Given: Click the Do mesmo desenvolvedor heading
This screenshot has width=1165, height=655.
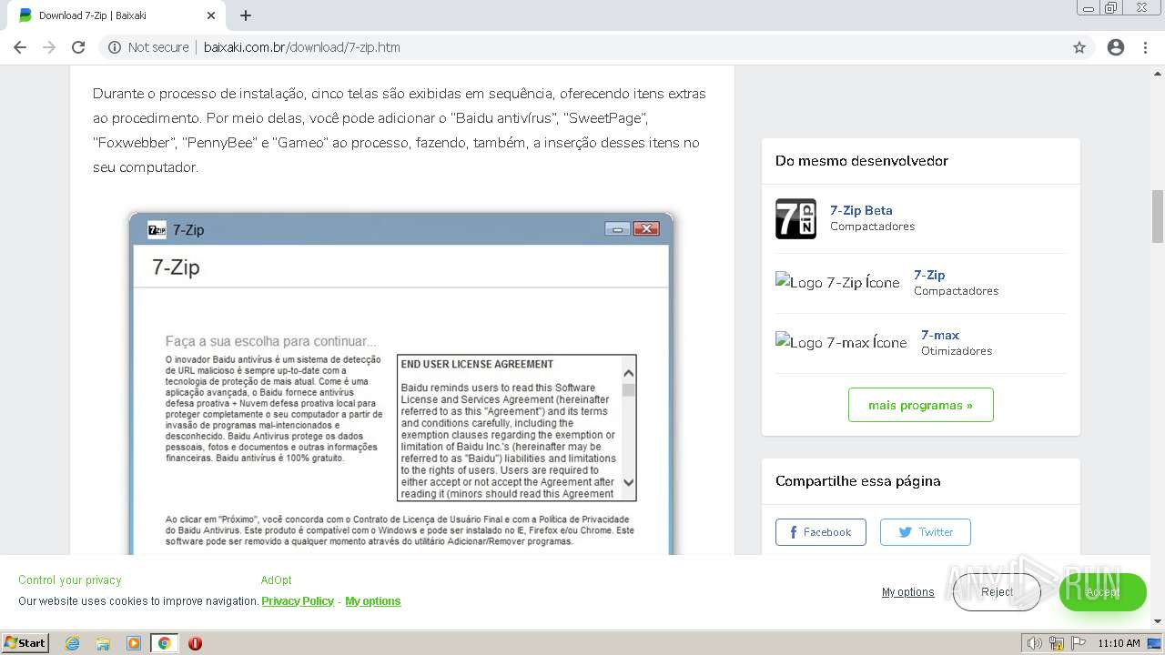Looking at the screenshot, I should click(x=862, y=161).
